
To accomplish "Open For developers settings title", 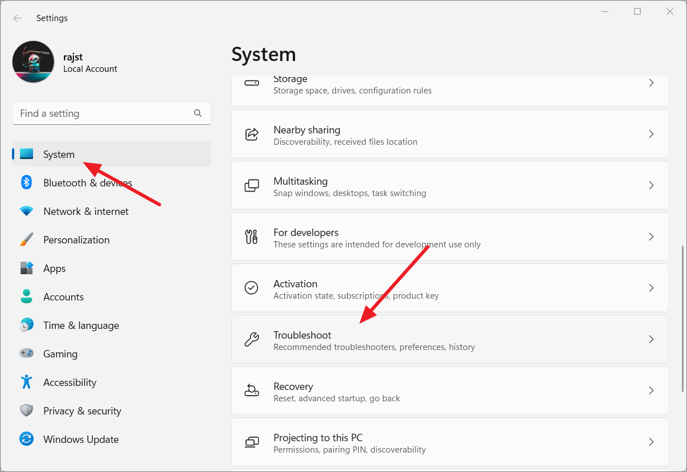I will point(306,233).
